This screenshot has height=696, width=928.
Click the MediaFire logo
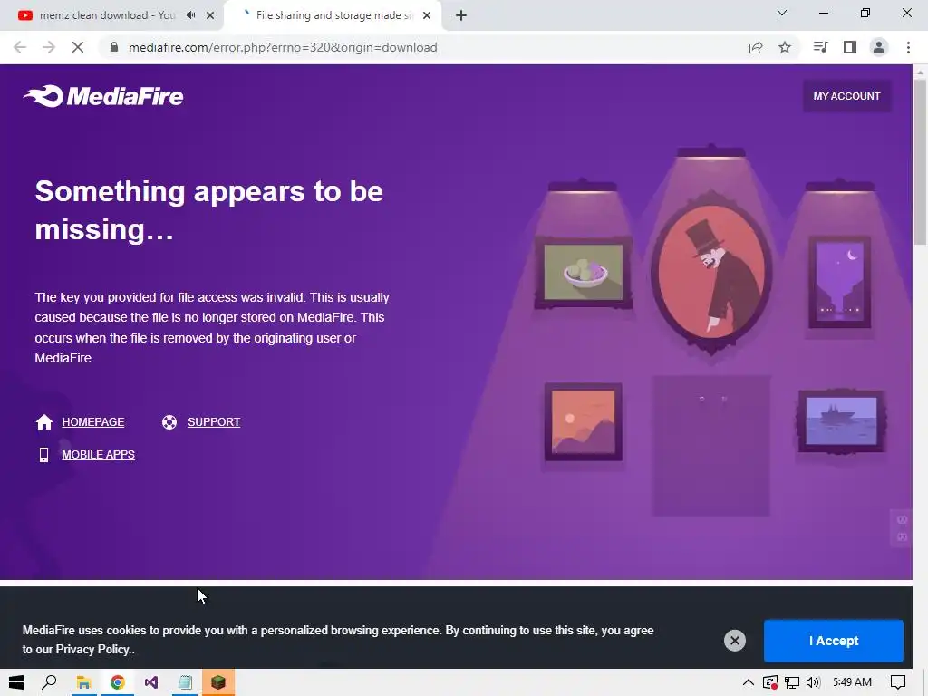coord(103,96)
